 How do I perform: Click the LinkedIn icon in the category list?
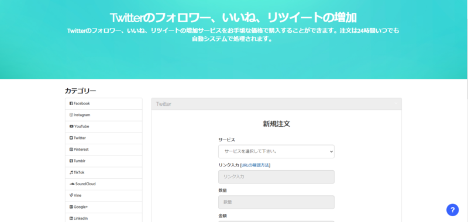click(71, 218)
